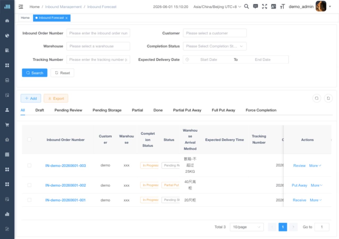Viewport: 339px width, 239px height.
Task: Collapse the sidebar with the hamburger icon
Action: click(x=21, y=7)
